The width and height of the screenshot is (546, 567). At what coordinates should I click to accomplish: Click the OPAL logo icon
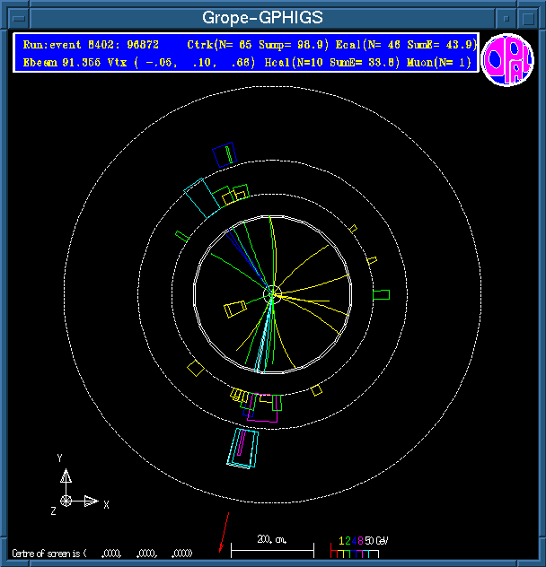pyautogui.click(x=507, y=59)
